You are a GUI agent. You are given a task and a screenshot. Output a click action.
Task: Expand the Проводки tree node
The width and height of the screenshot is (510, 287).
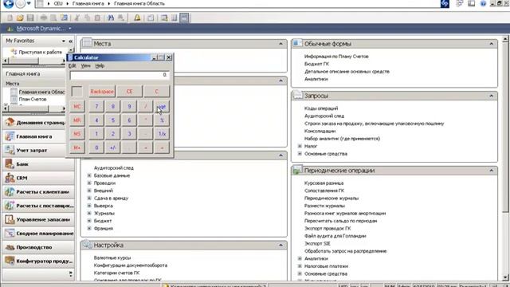[89, 183]
